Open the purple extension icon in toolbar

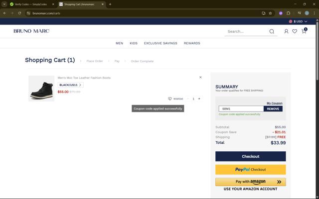(281, 13)
